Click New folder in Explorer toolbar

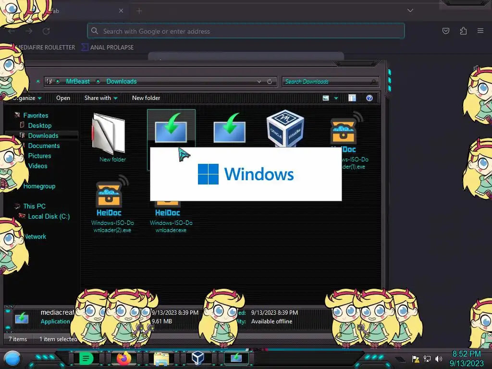point(146,98)
